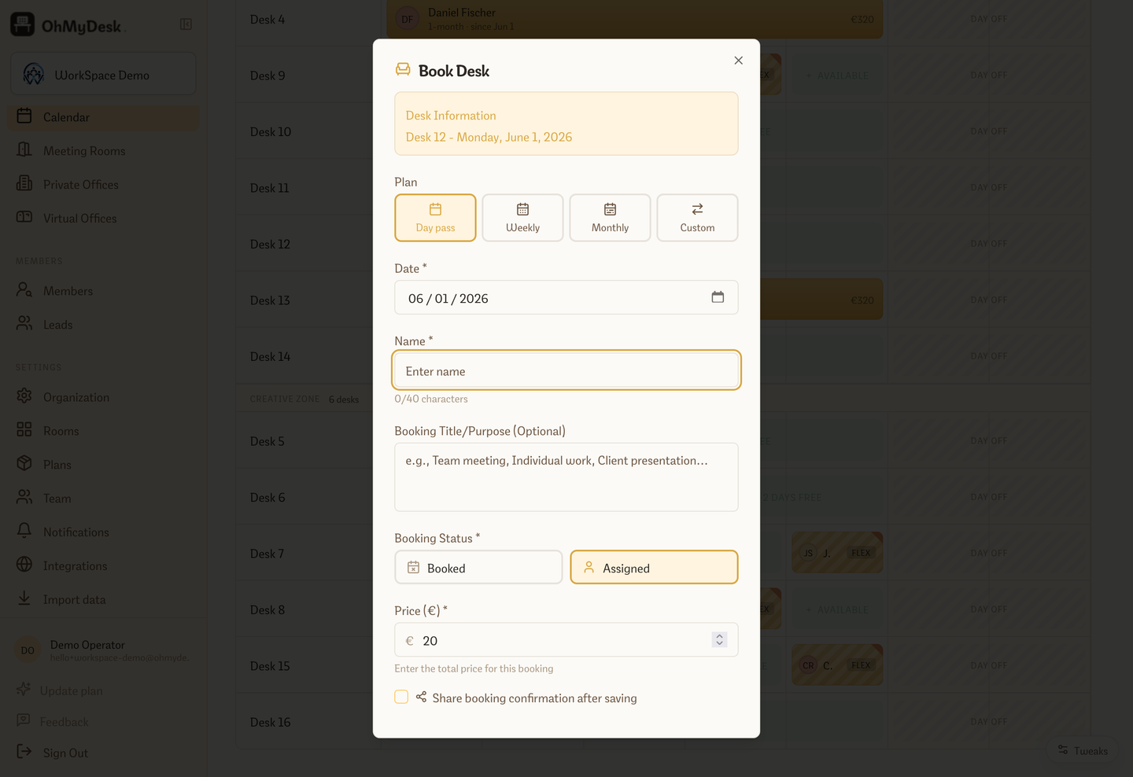Click the DF avatar on Daniel Fischer booking
The width and height of the screenshot is (1133, 777).
408,19
